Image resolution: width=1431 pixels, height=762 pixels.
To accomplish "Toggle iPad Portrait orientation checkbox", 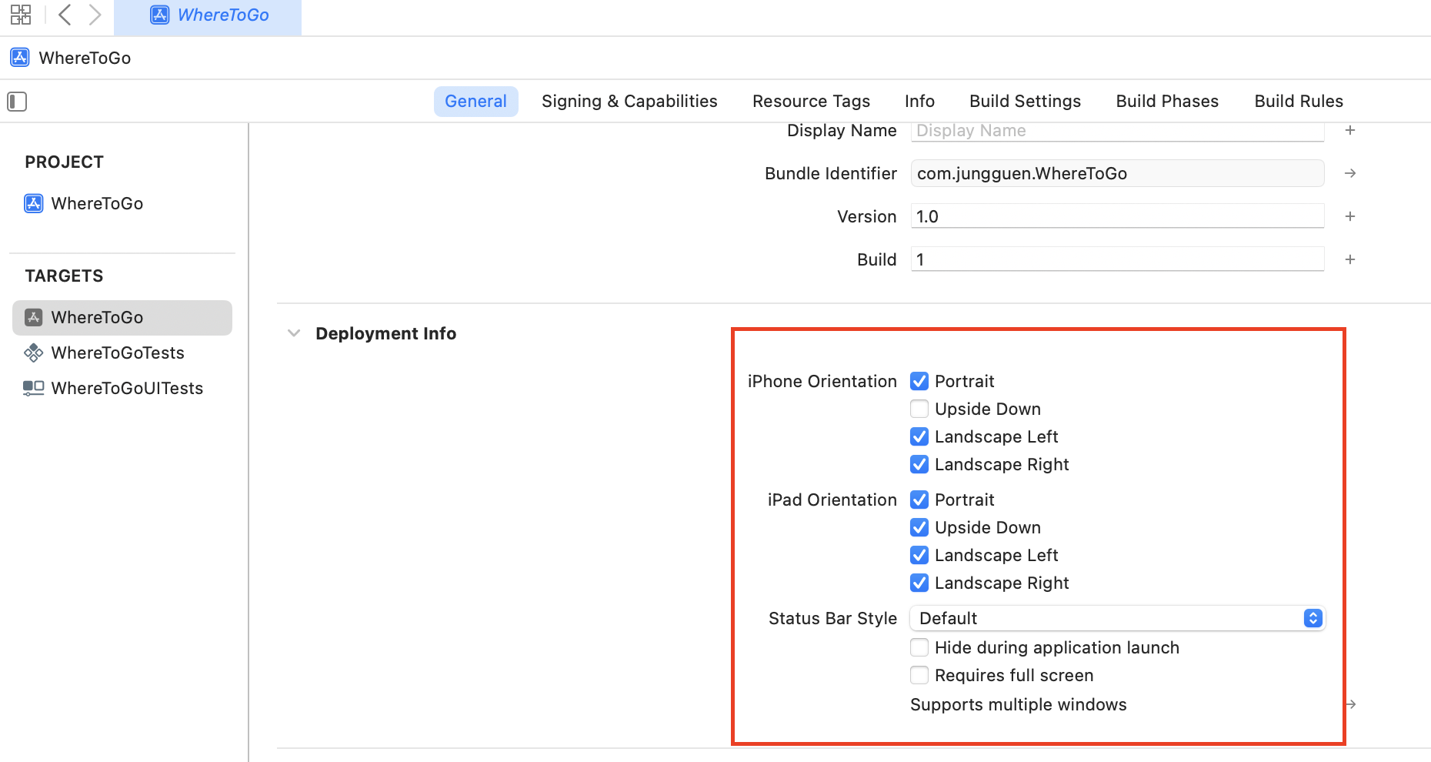I will tap(919, 500).
